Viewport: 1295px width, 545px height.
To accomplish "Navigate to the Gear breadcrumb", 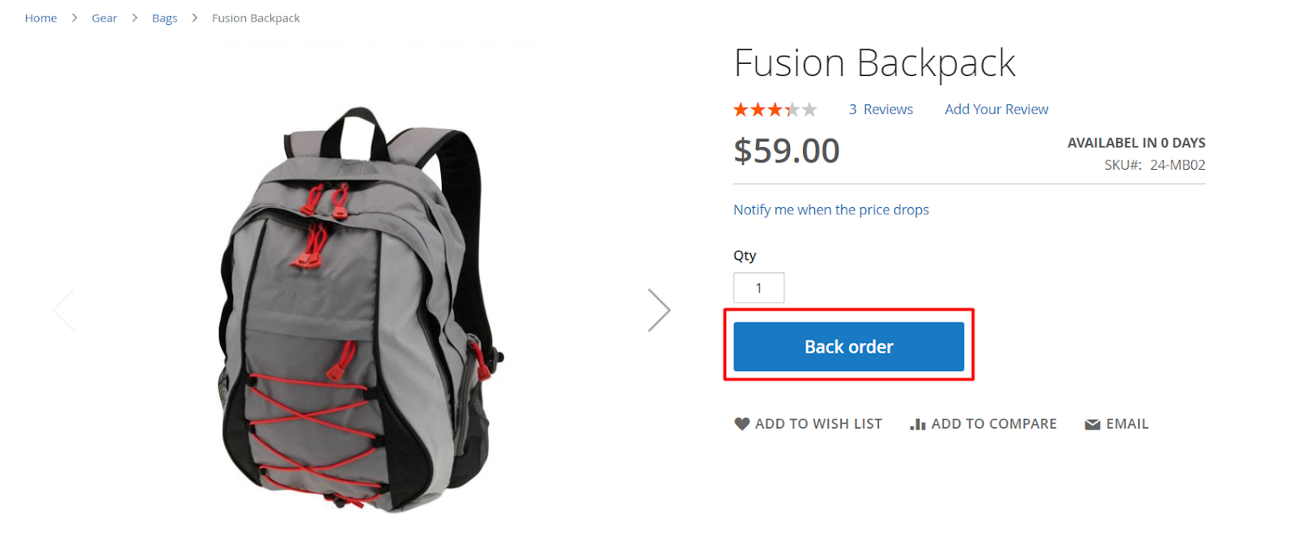I will (104, 18).
